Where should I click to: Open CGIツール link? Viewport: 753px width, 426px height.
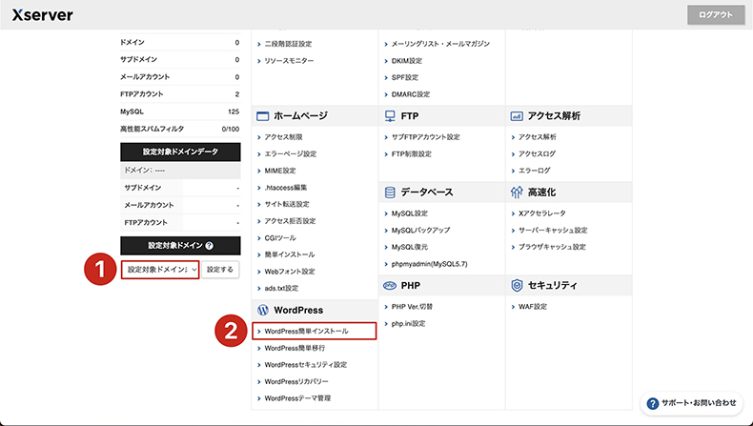pyautogui.click(x=280, y=237)
